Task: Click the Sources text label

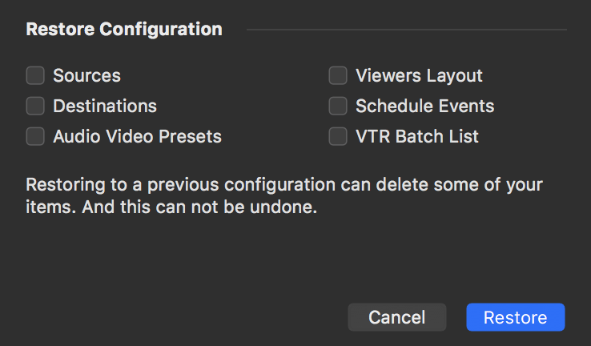Action: (86, 76)
